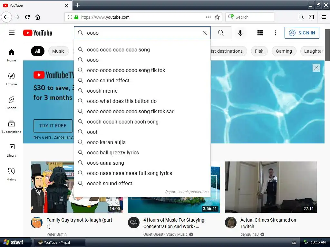Go to the browser home page
Screen dimensions: 330x247
pyautogui.click(x=38, y=17)
